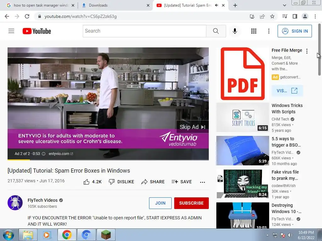The height and width of the screenshot is (241, 322).
Task: Open '5.5 ways to trigger a BSO' thumbnail
Action: [x=242, y=150]
